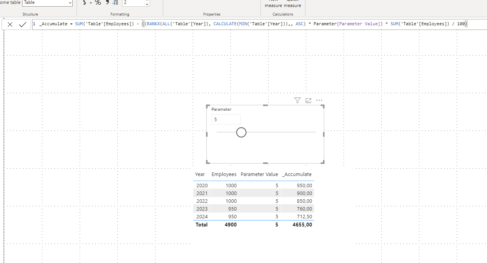Image resolution: width=487 pixels, height=263 pixels.
Task: Click the Quick measure button
Action: [292, 4]
